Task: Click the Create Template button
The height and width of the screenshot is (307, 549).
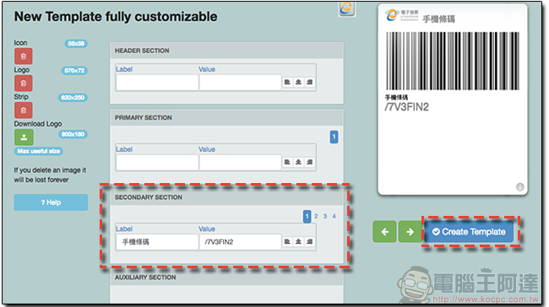Action: (x=469, y=231)
